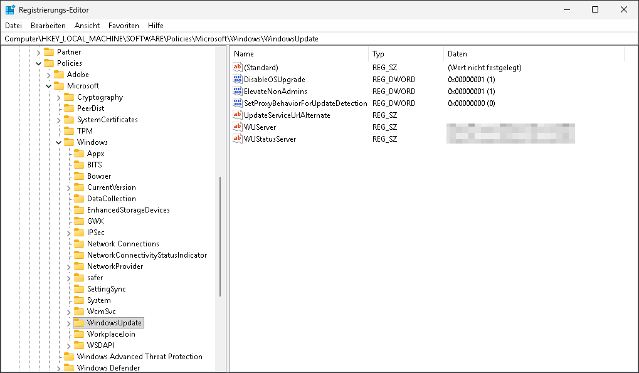The height and width of the screenshot is (373, 639).
Task: Click the UpdateServiceUrlAlternate ab icon
Action: pyautogui.click(x=236, y=115)
